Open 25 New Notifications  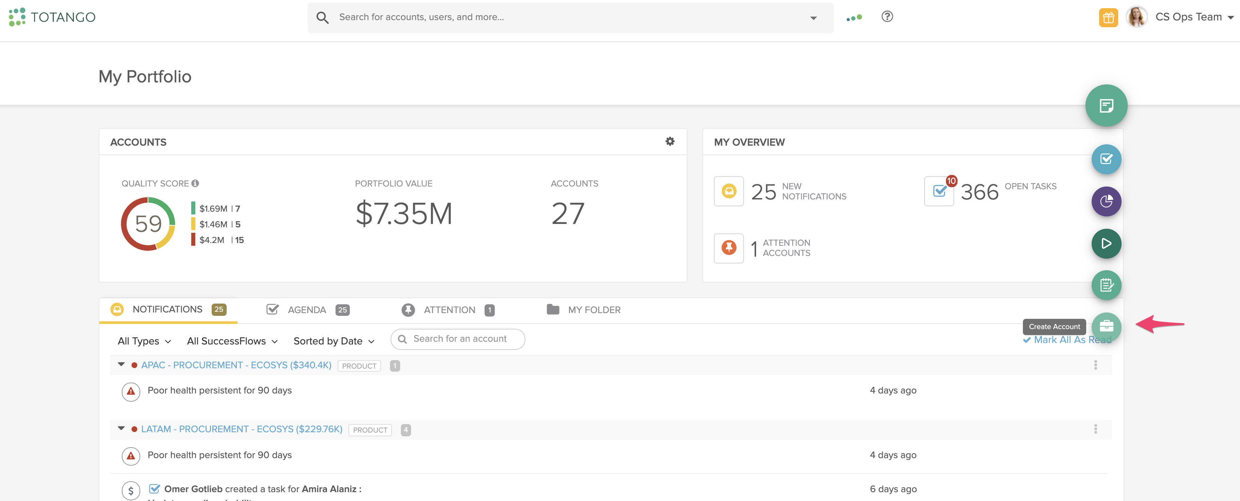point(799,192)
